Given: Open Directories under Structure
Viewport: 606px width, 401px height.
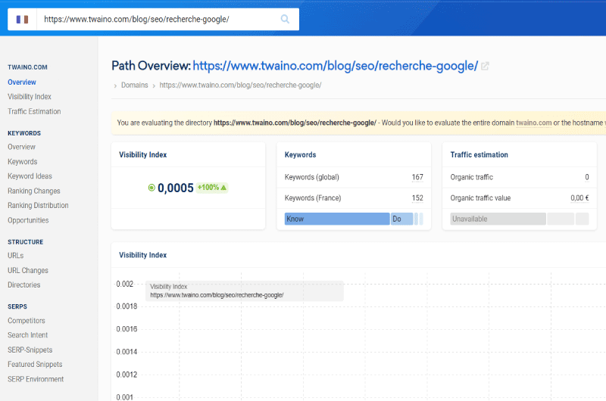Looking at the screenshot, I should coord(24,284).
